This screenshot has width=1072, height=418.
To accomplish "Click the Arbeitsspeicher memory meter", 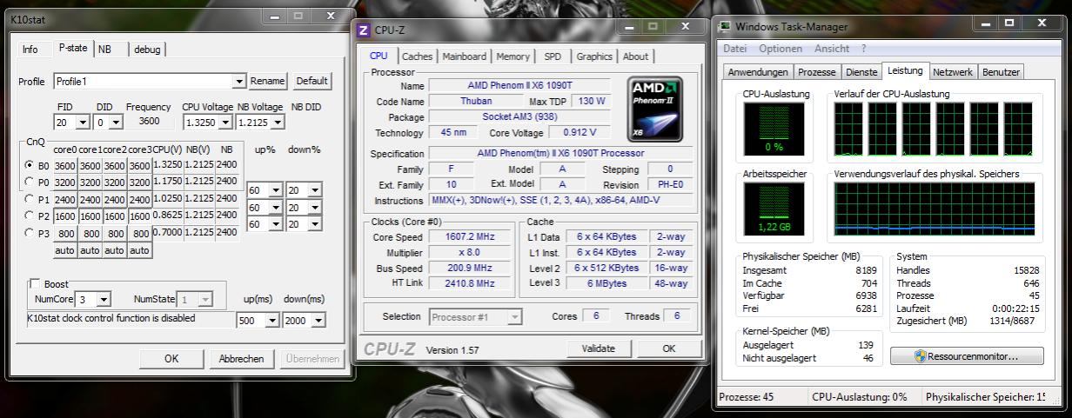I will coord(774,209).
